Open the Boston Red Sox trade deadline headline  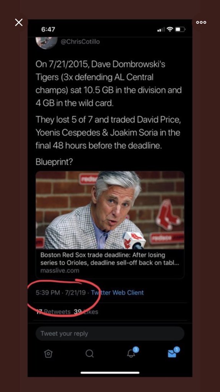[110, 259]
